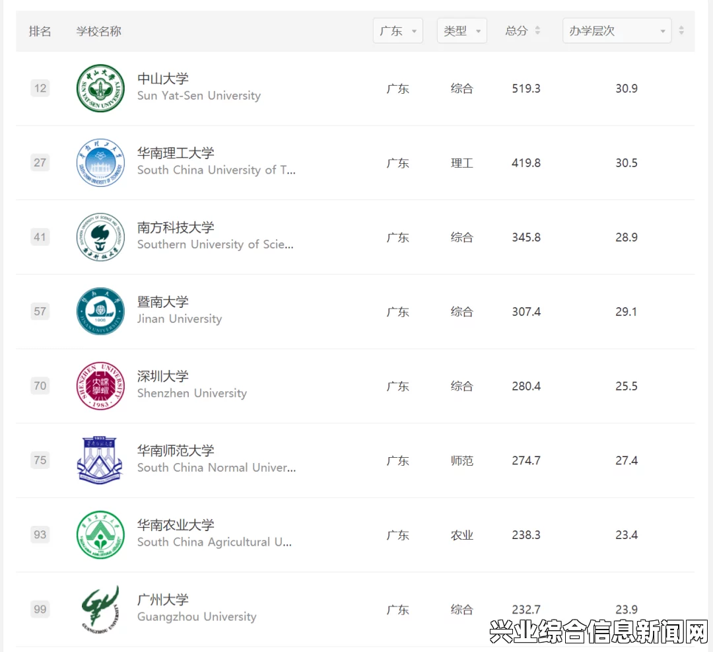The height and width of the screenshot is (652, 713).
Task: Click the 排名 column header
Action: pyautogui.click(x=40, y=31)
